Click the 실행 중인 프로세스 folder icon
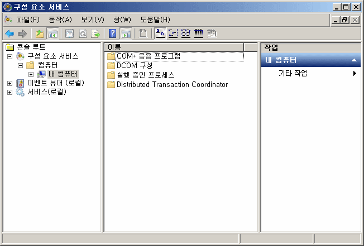 [111, 75]
